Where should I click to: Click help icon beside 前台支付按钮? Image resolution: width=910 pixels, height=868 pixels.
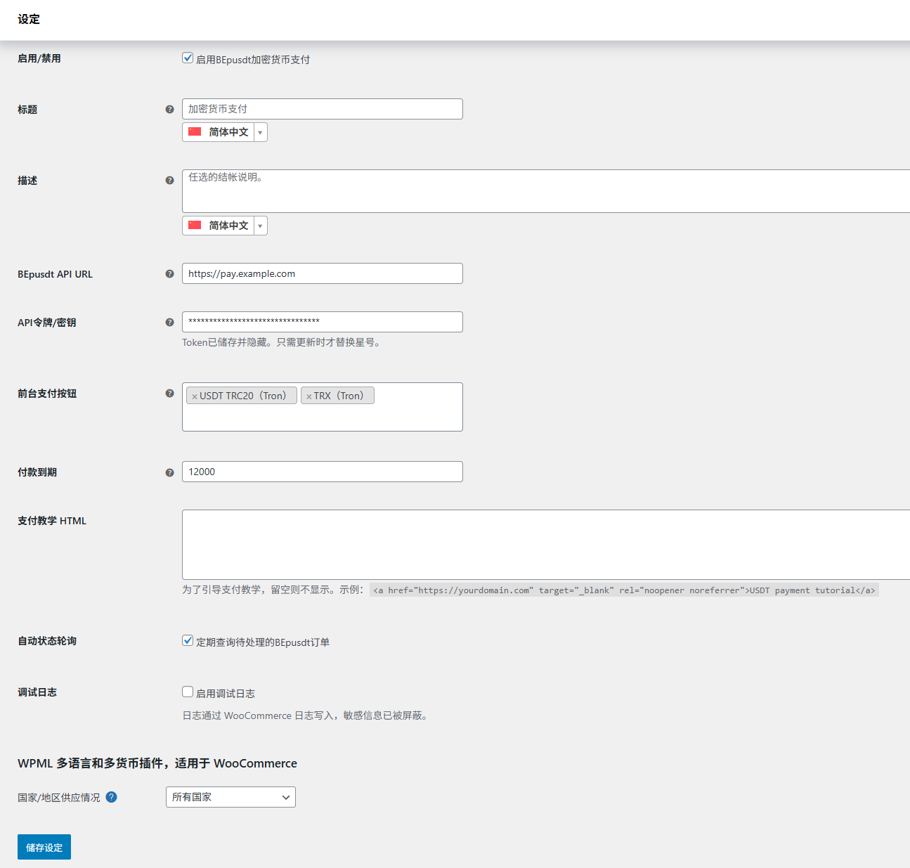coord(169,394)
